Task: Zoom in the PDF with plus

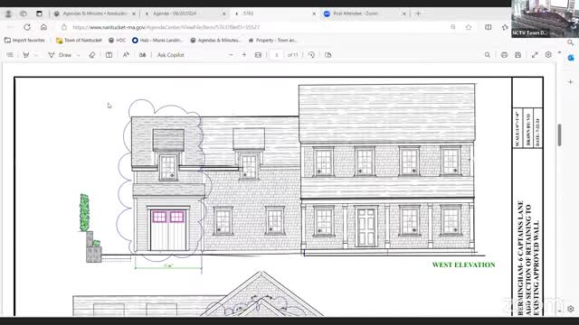Action: [x=244, y=55]
